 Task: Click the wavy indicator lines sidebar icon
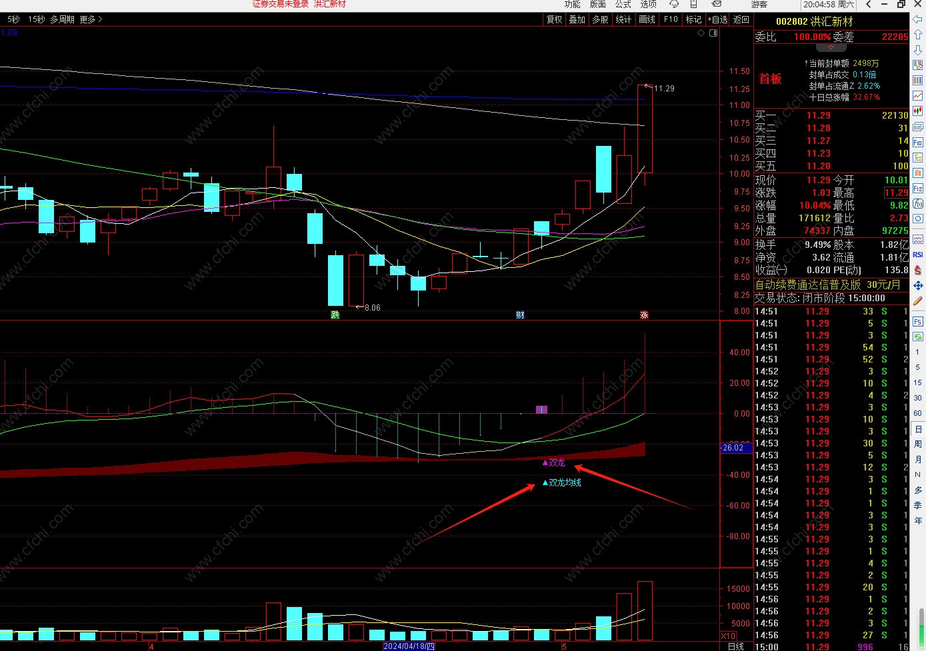pyautogui.click(x=918, y=239)
